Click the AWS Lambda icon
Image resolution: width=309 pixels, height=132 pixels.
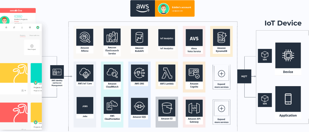(167, 73)
